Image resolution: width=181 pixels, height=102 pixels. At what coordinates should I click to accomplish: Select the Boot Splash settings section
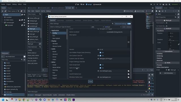[56, 38]
